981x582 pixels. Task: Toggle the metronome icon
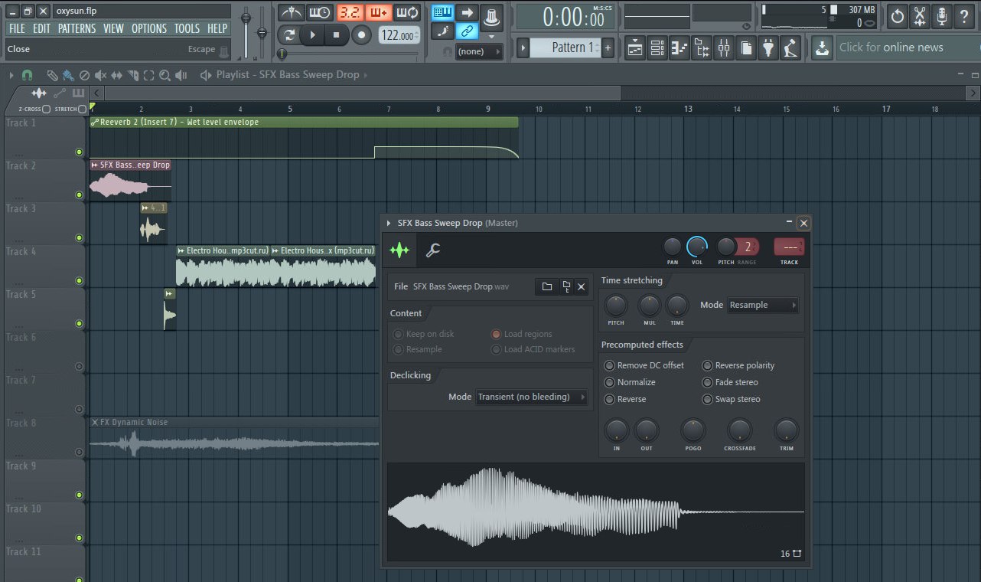pyautogui.click(x=291, y=12)
